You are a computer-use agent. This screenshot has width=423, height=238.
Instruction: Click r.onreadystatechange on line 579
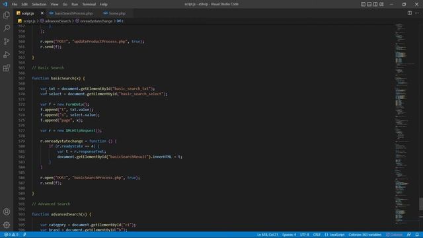(61, 141)
